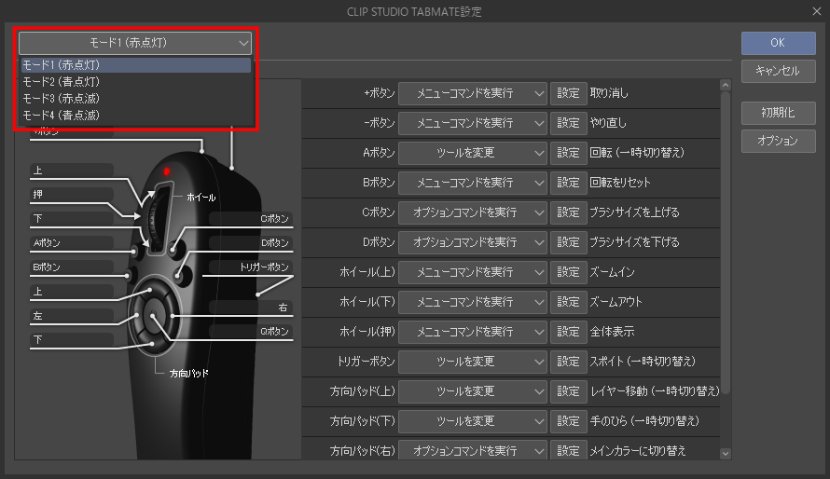Click 設定 button for ホイール(押) row
This screenshot has width=830, height=479.
569,332
